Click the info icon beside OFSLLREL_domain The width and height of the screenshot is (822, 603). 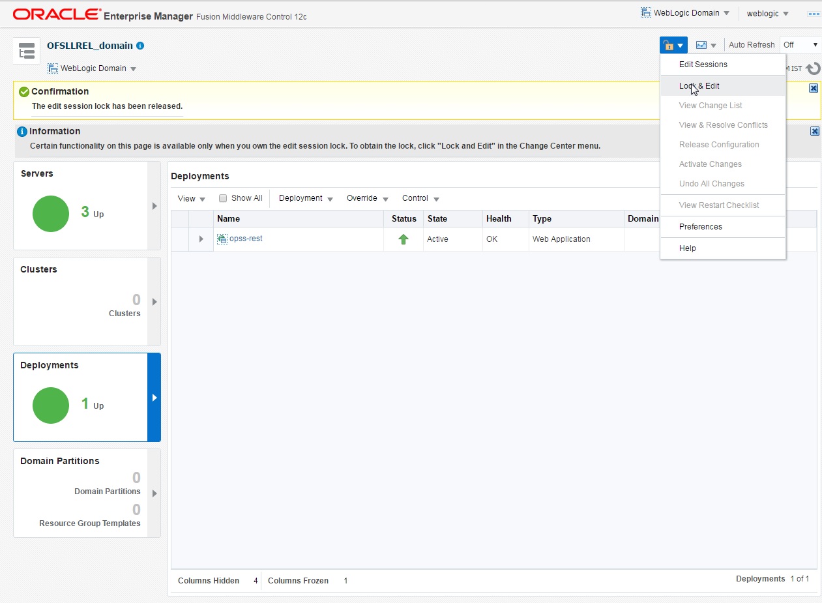[x=140, y=46]
